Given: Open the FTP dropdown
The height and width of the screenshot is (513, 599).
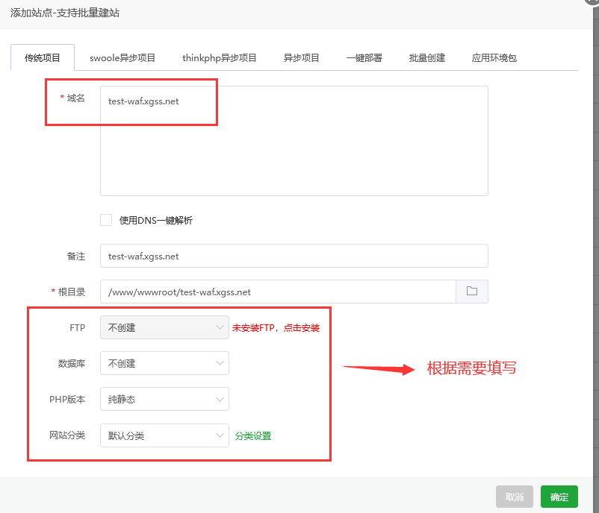Looking at the screenshot, I should (x=164, y=327).
